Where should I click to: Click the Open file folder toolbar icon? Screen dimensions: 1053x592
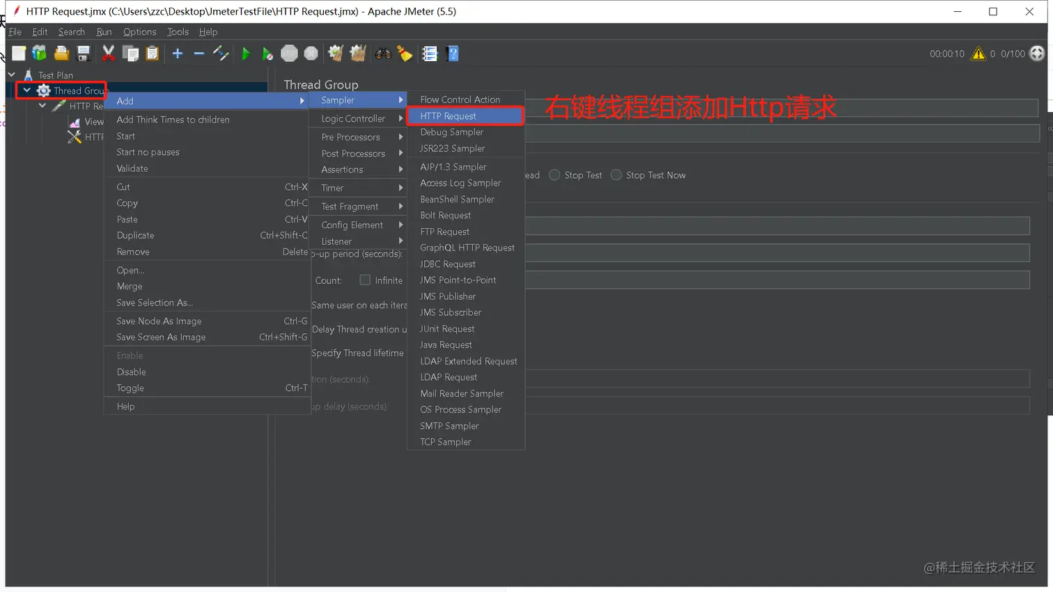point(61,54)
